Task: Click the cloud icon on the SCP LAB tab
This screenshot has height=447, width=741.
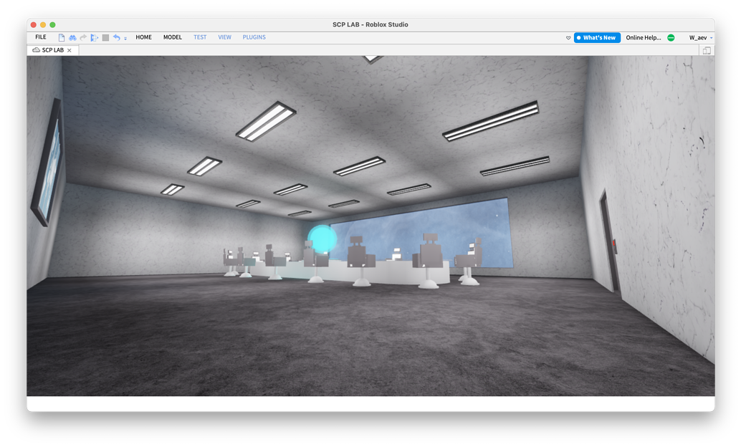Action: tap(36, 50)
